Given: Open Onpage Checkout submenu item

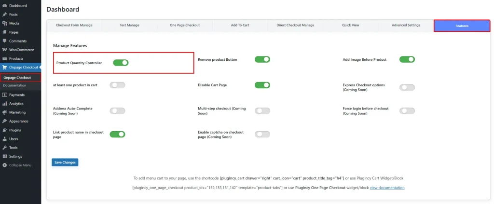Looking at the screenshot, I should click(17, 78).
